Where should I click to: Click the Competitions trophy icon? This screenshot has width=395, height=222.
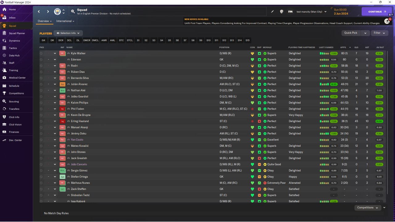coord(4,93)
